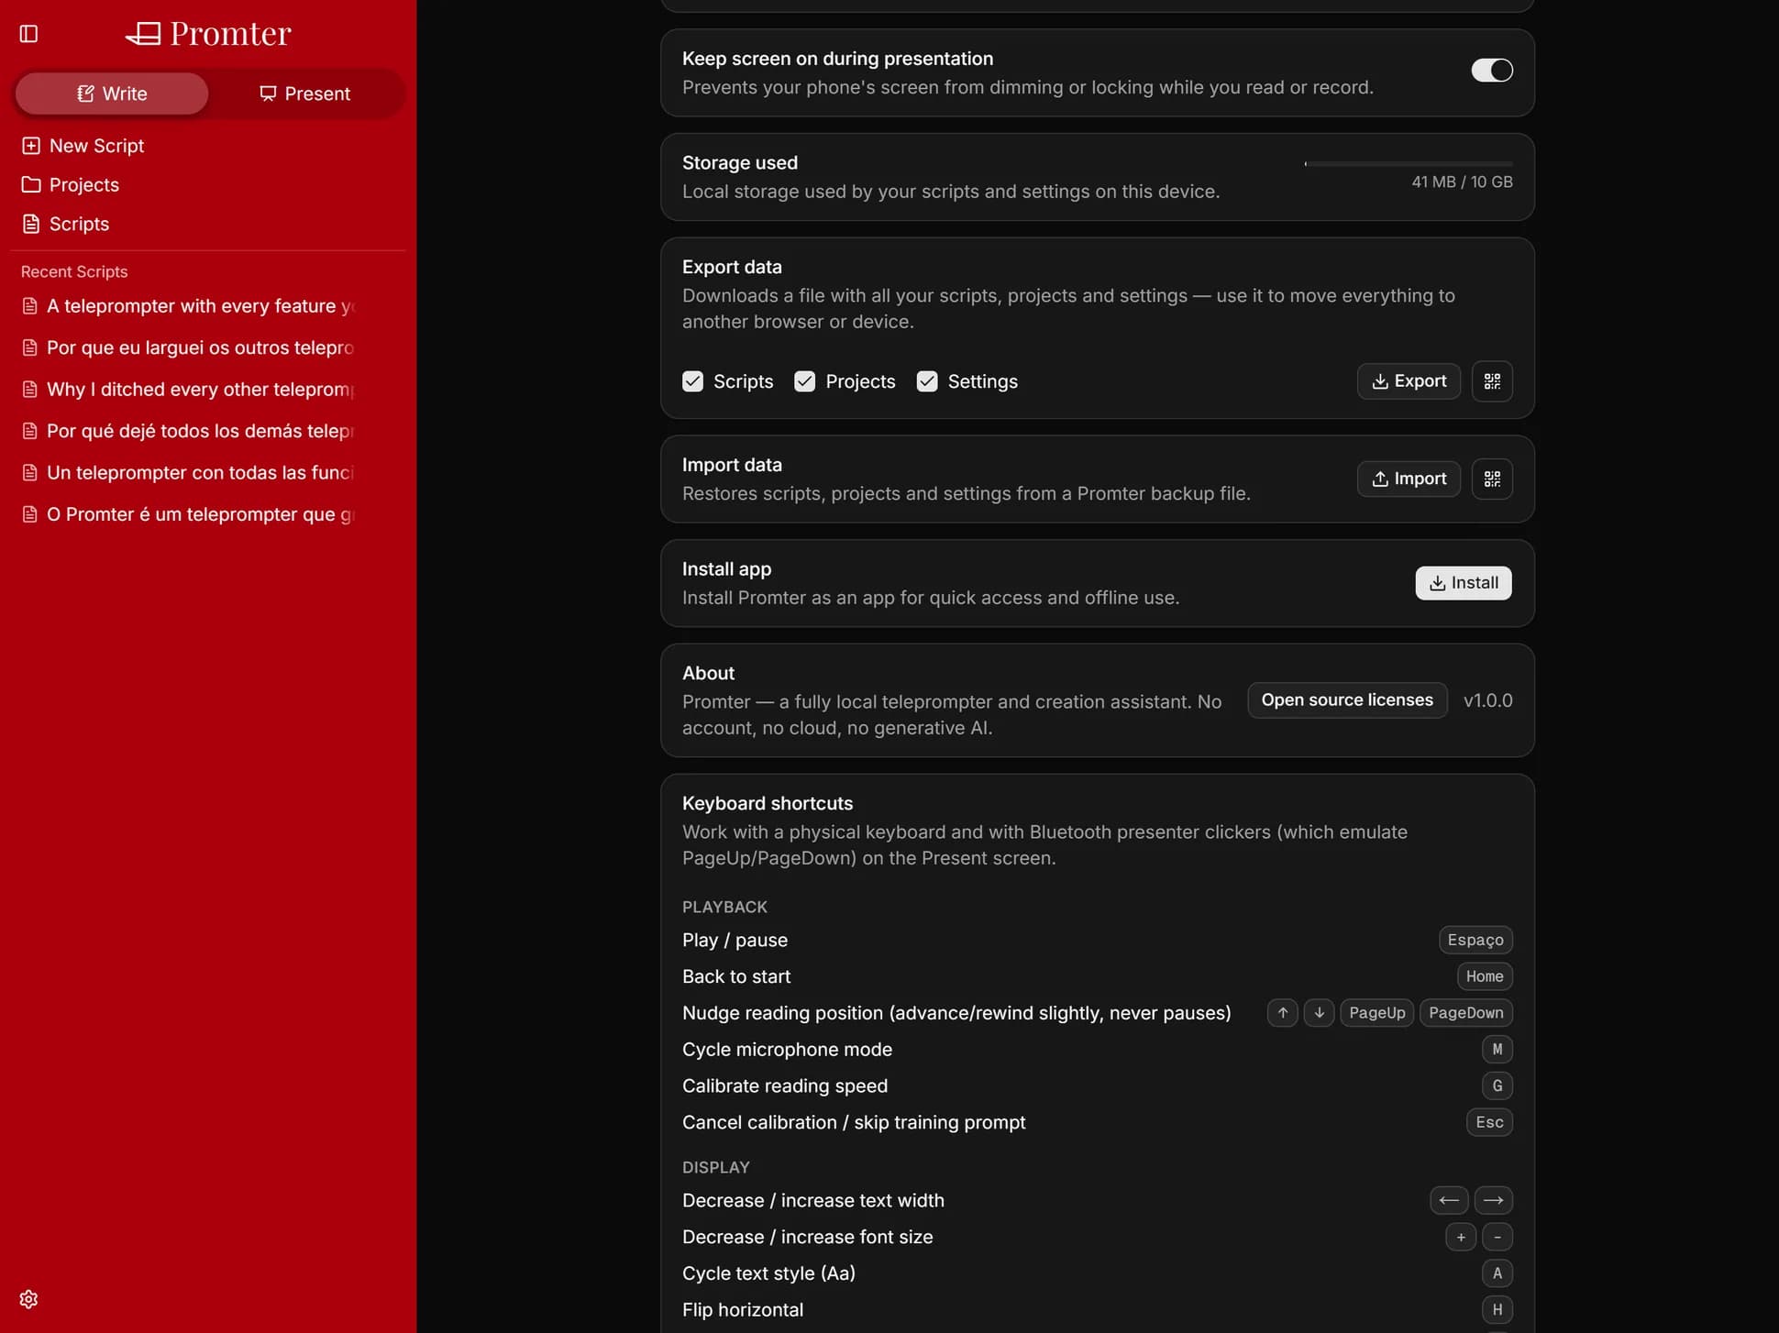Click the G calibrate shortcut key
Viewport: 1779px width, 1333px height.
click(x=1497, y=1086)
